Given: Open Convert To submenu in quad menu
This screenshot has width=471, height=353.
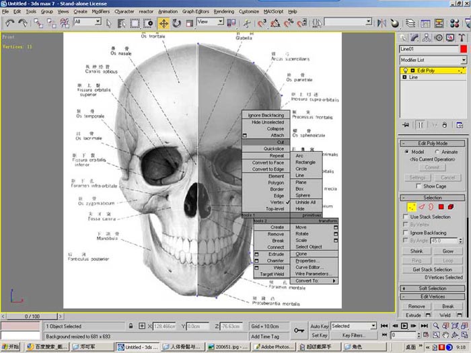Looking at the screenshot, I should [314, 280].
